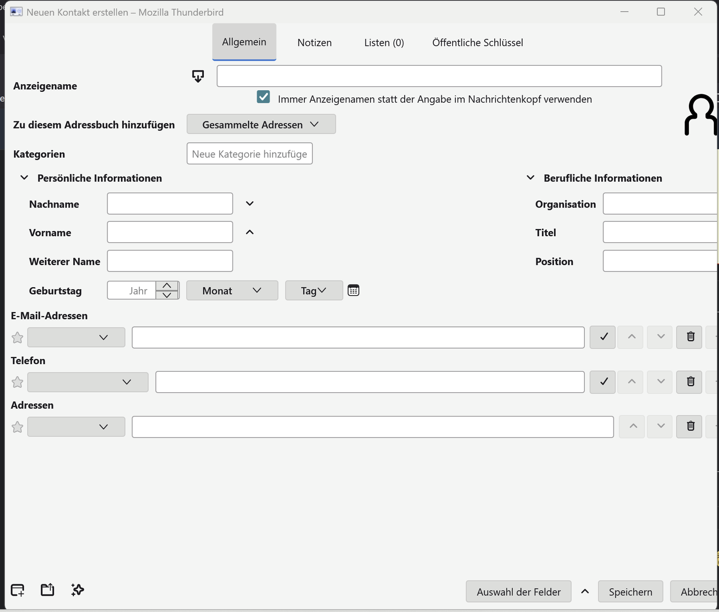Click the checkmark button in the E-Mail-Adressen row
Screen dimensions: 719x612
click(603, 337)
